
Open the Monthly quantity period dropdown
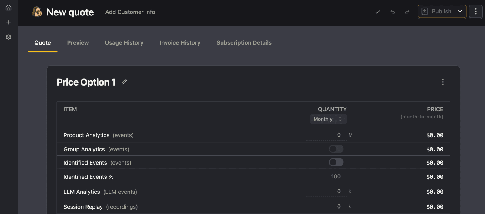coord(328,119)
